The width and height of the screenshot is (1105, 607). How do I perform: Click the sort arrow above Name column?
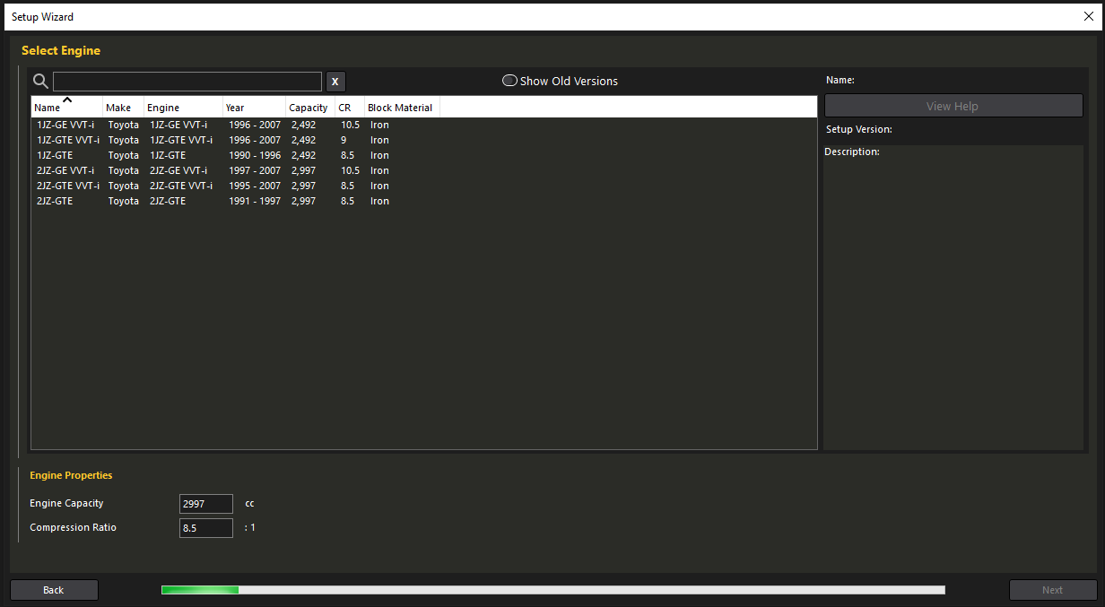point(67,100)
